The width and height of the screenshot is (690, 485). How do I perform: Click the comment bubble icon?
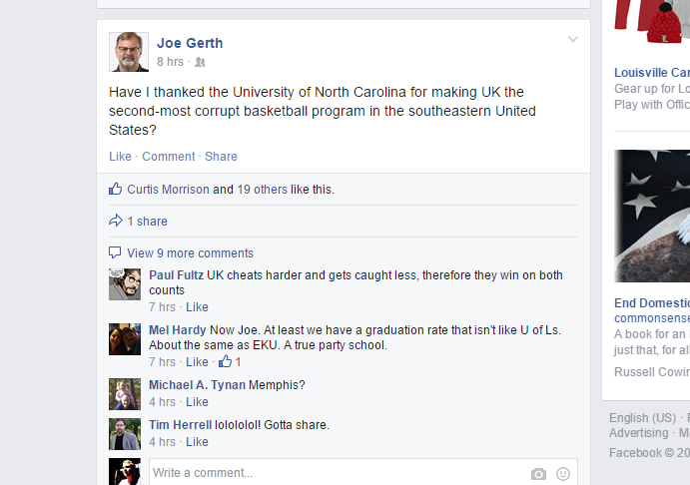point(115,252)
